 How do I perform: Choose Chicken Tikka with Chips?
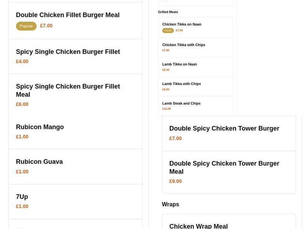[183, 45]
